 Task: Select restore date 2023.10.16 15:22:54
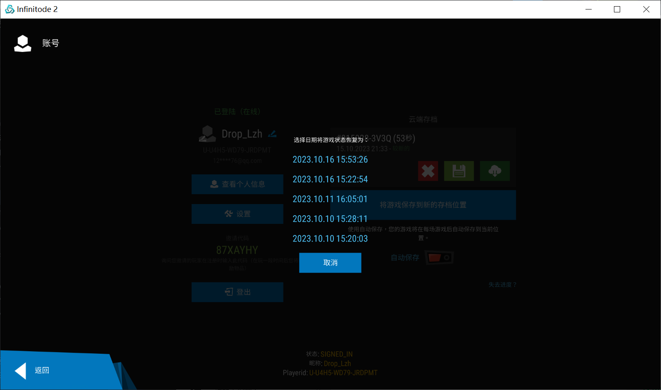click(x=330, y=179)
